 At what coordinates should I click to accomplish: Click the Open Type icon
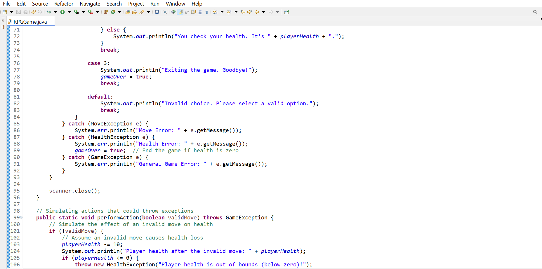[128, 12]
